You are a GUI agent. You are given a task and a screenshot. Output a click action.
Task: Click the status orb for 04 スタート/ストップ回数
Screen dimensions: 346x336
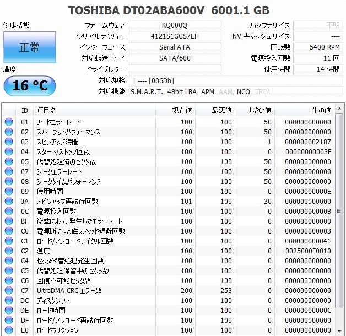click(x=9, y=151)
